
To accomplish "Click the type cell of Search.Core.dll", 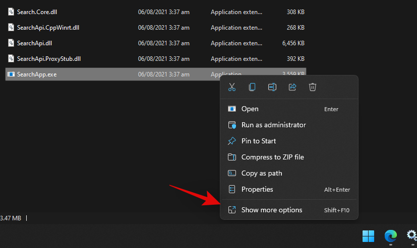I will point(236,12).
